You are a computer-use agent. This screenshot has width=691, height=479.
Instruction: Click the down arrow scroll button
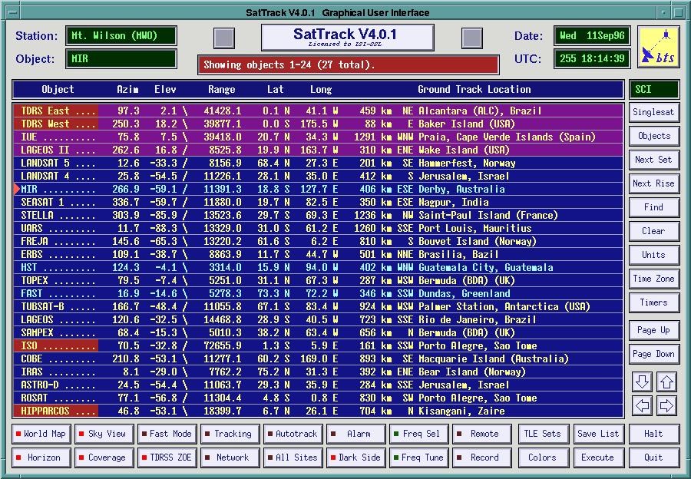pos(643,382)
